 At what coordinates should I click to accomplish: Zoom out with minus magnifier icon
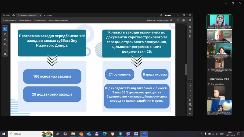(x=190, y=114)
